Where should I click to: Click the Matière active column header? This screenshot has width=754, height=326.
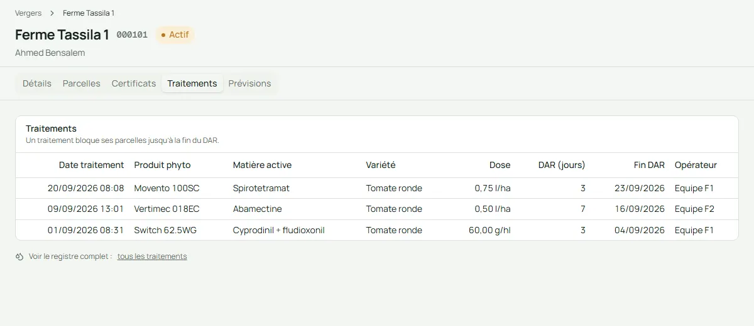(262, 165)
